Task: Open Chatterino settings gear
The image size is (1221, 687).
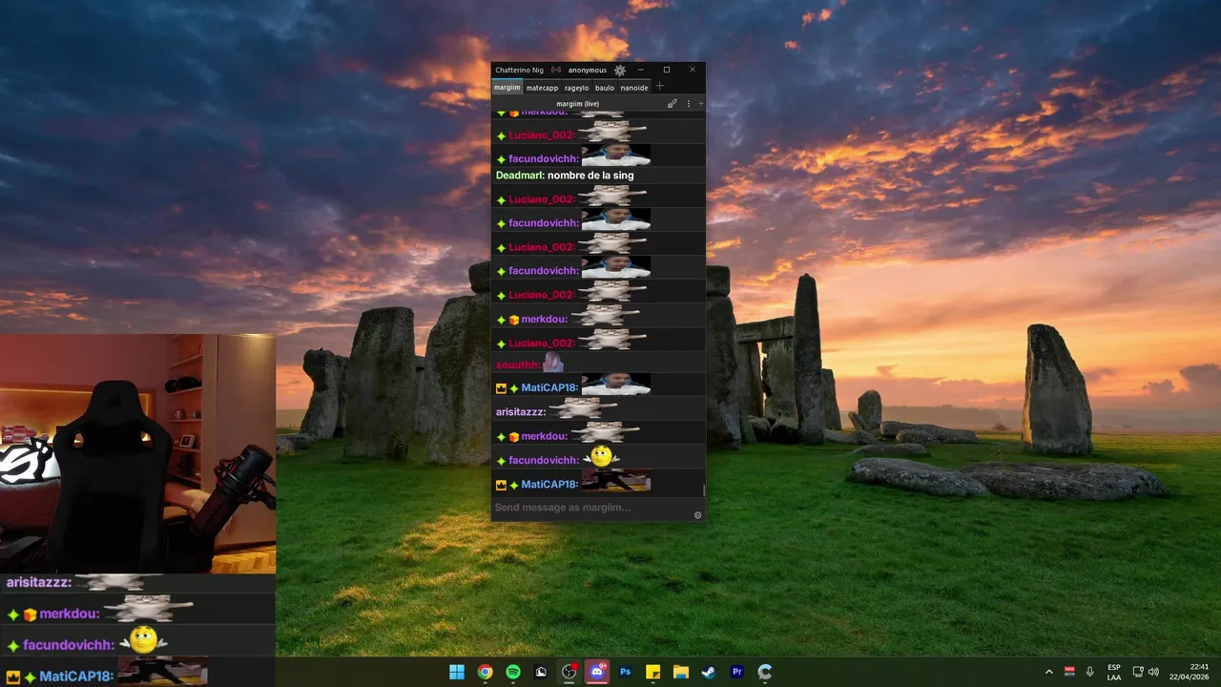Action: pyautogui.click(x=620, y=70)
